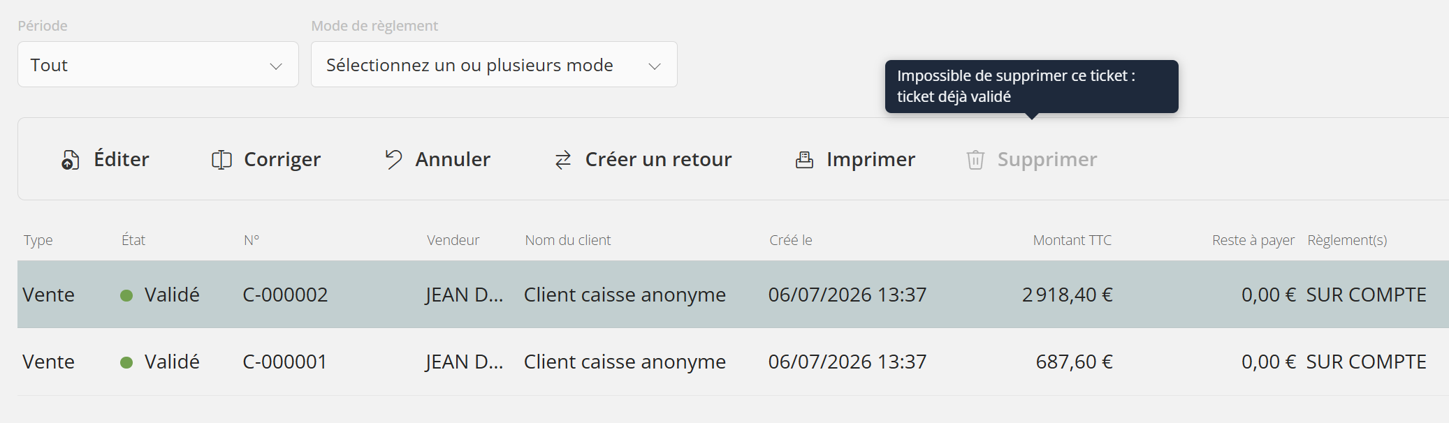Expand the Mode de règlement chevron
This screenshot has width=1449, height=423.
pyautogui.click(x=655, y=66)
